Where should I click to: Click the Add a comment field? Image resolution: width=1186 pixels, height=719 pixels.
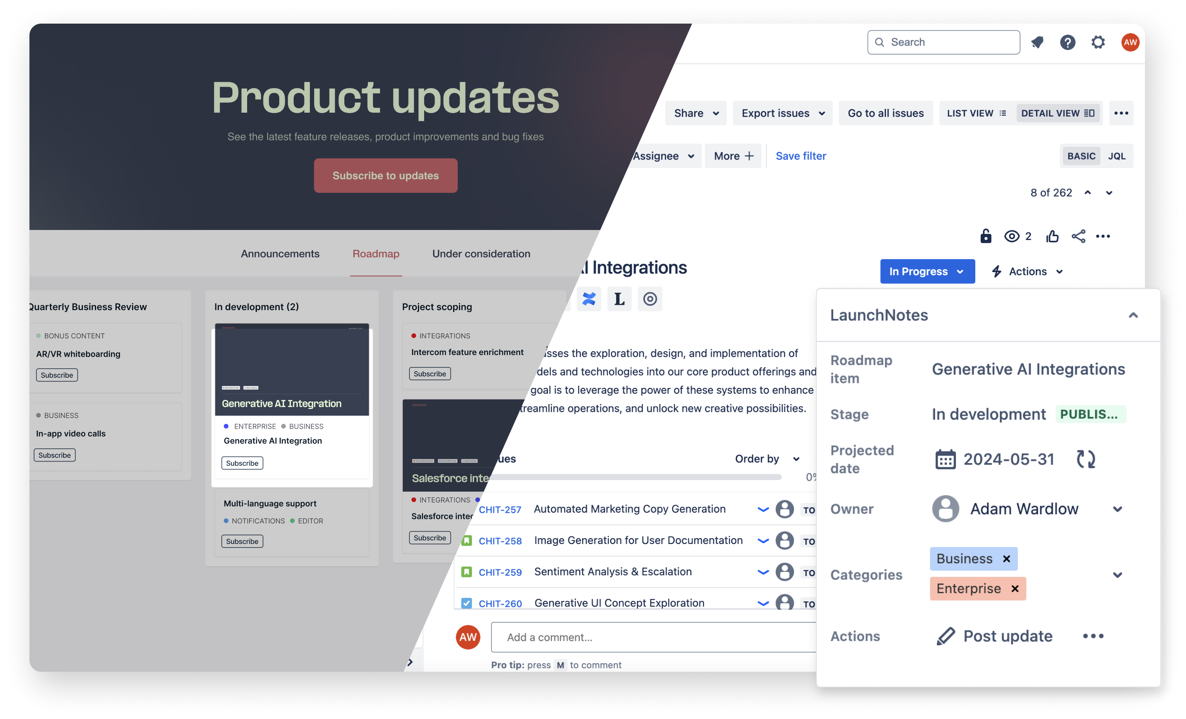654,637
